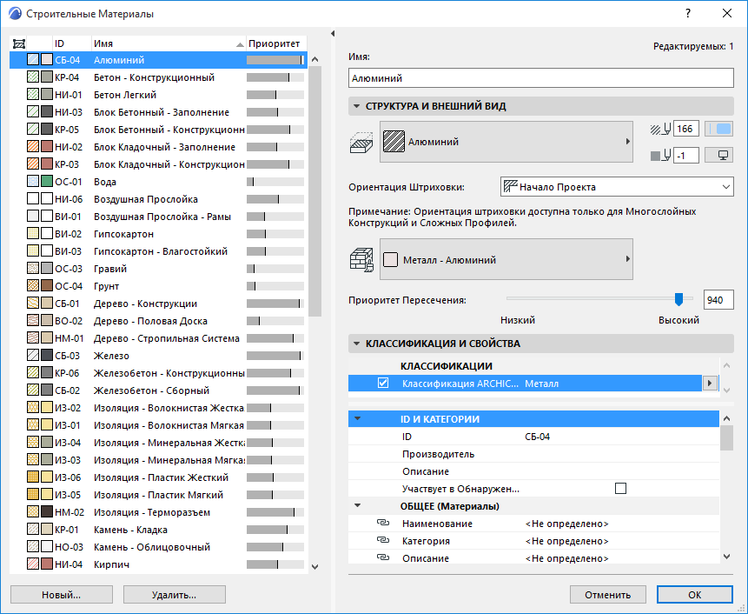
Task: Click the ID value СБ-04 cell
Action: click(537, 437)
